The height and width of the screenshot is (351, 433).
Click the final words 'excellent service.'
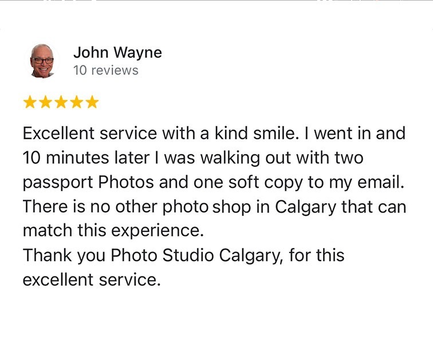(x=92, y=279)
